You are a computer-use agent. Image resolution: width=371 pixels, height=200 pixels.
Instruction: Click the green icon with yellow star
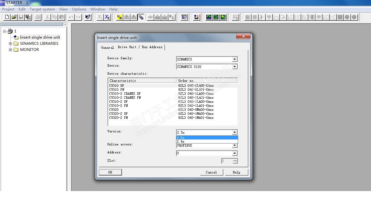point(223,17)
